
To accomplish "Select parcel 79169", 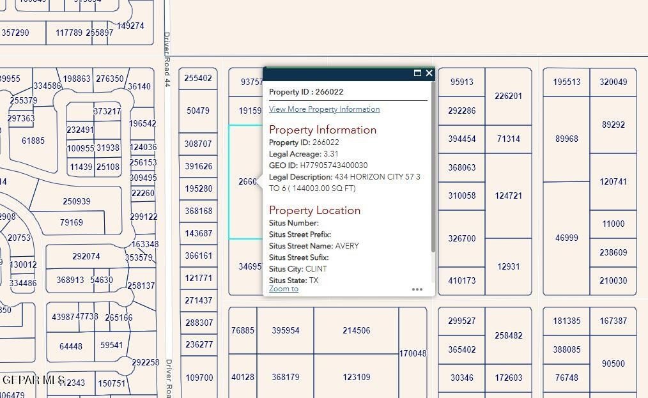I will [71, 222].
